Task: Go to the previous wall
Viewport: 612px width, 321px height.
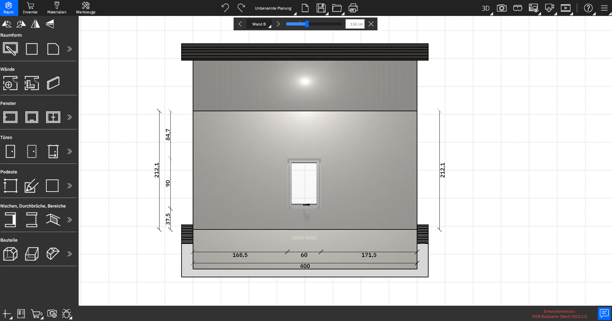Action: (240, 24)
